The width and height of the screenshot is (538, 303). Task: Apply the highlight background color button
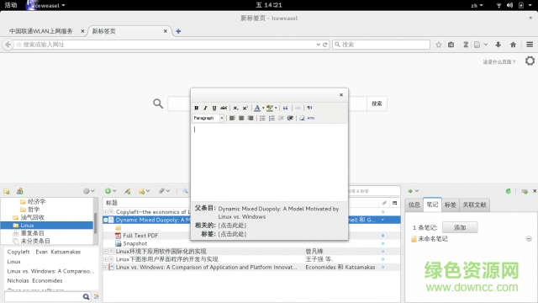(270, 108)
